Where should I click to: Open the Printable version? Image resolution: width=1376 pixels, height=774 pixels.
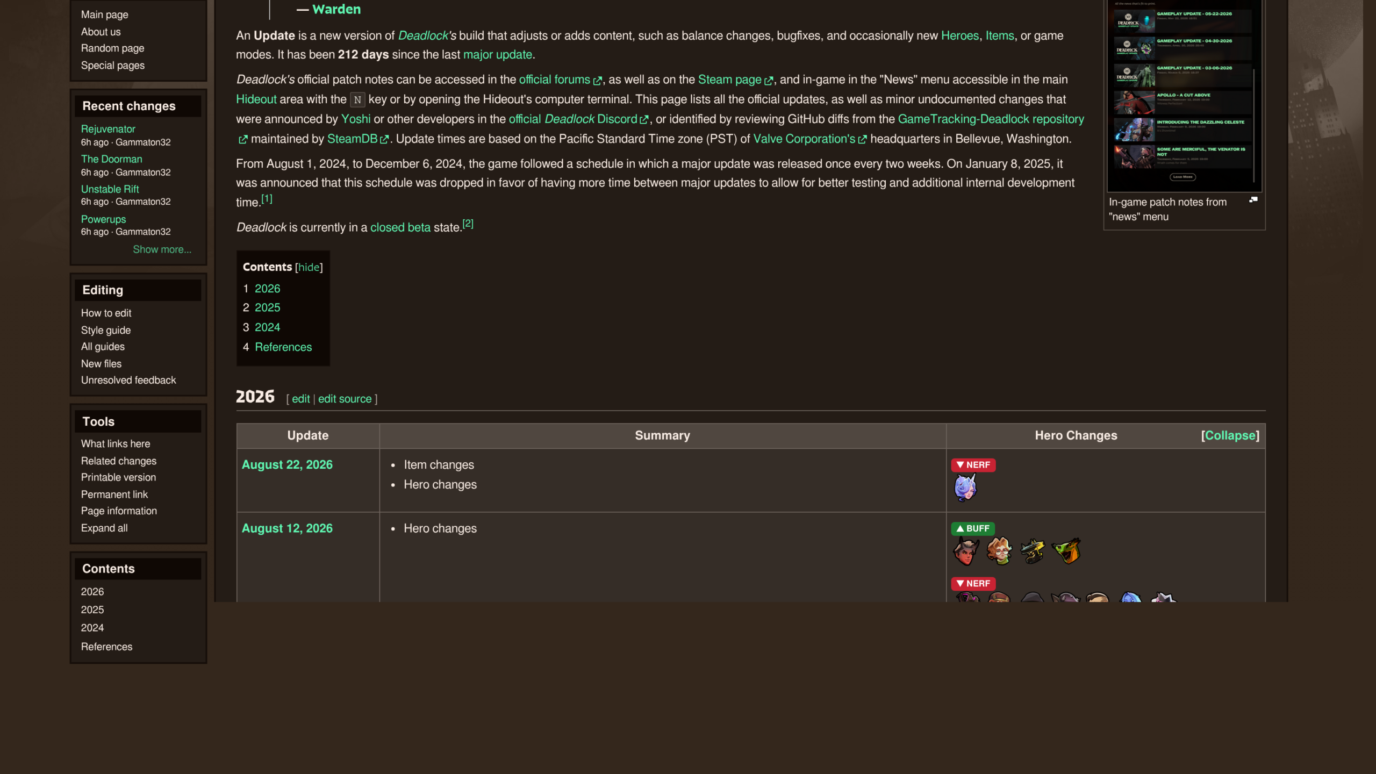click(x=119, y=477)
